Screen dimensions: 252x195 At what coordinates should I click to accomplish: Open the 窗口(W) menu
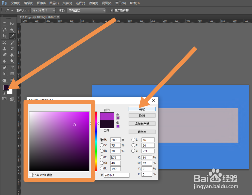[x=120, y=3]
